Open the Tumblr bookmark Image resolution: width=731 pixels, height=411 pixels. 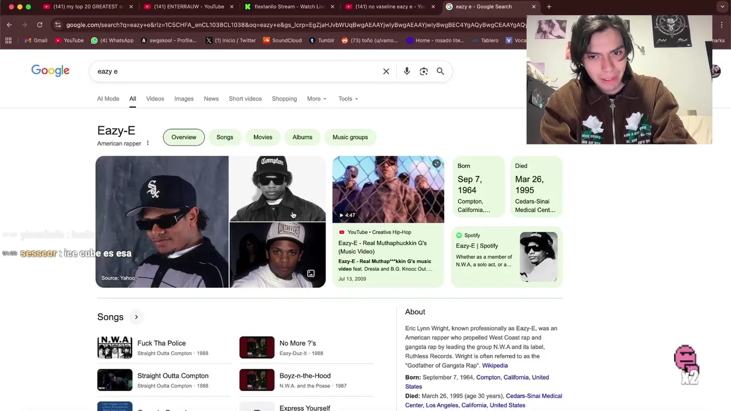(x=322, y=41)
